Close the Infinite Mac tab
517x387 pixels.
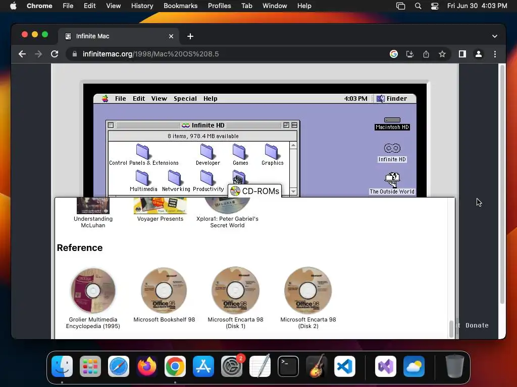(171, 36)
